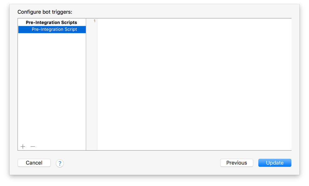Click the Pre-Integration Scripts group header
The width and height of the screenshot is (309, 186).
click(52, 22)
